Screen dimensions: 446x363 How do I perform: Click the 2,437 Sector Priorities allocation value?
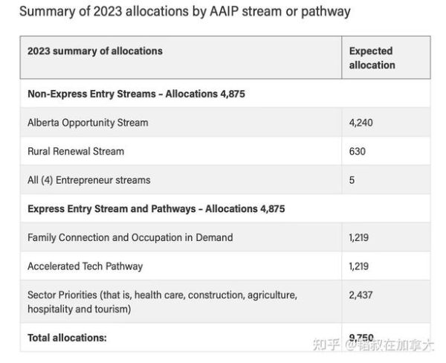pyautogui.click(x=361, y=295)
